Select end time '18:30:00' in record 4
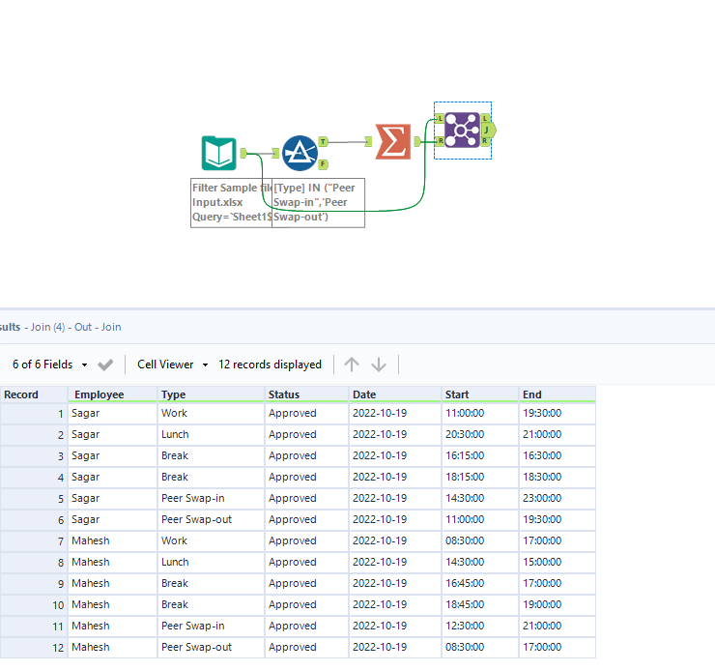Screen dimensions: 715x671 pos(558,477)
